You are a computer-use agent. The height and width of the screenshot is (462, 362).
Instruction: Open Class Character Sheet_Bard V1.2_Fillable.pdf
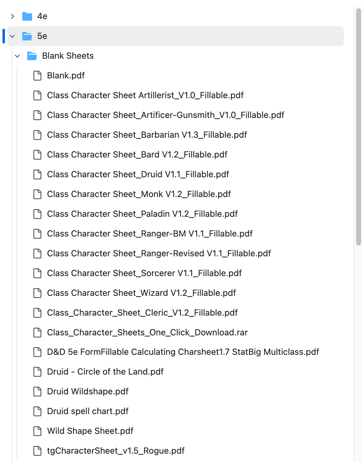(x=137, y=154)
